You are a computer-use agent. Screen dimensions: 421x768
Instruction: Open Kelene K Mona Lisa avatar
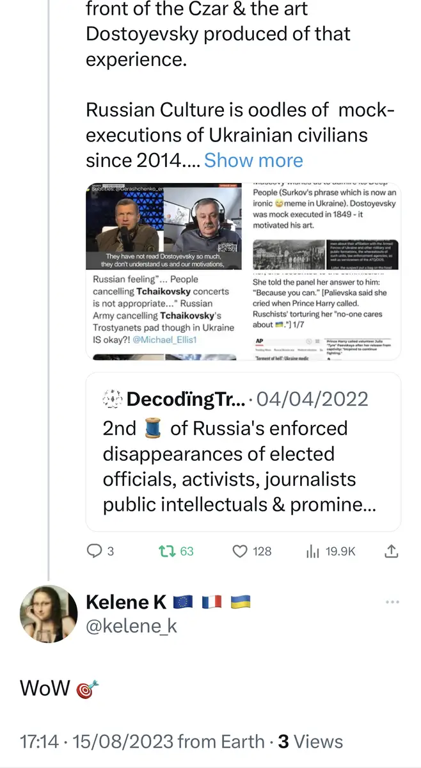[50, 614]
